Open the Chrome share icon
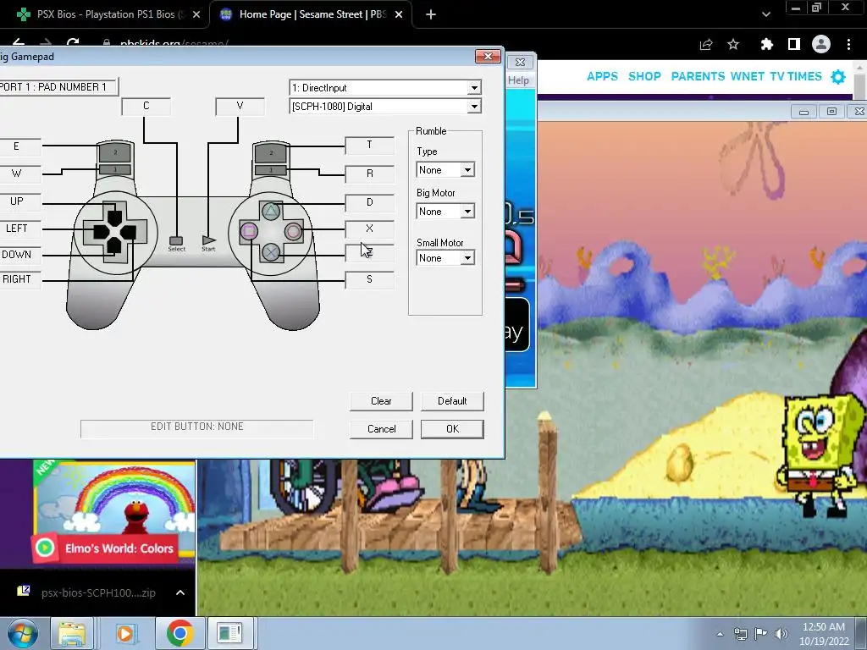The width and height of the screenshot is (867, 650). click(706, 44)
